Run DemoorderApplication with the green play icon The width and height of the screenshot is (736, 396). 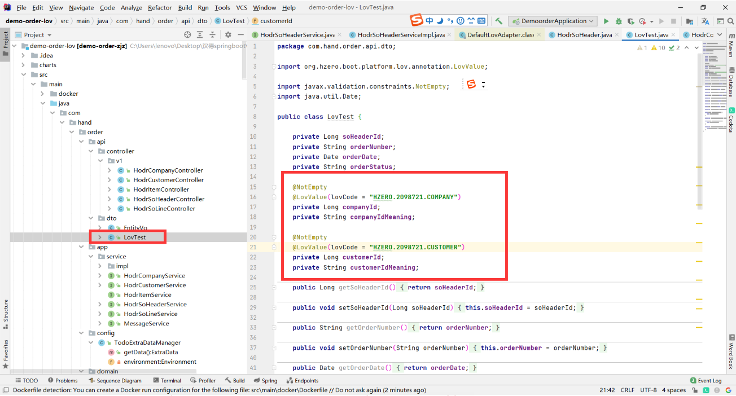tap(606, 21)
